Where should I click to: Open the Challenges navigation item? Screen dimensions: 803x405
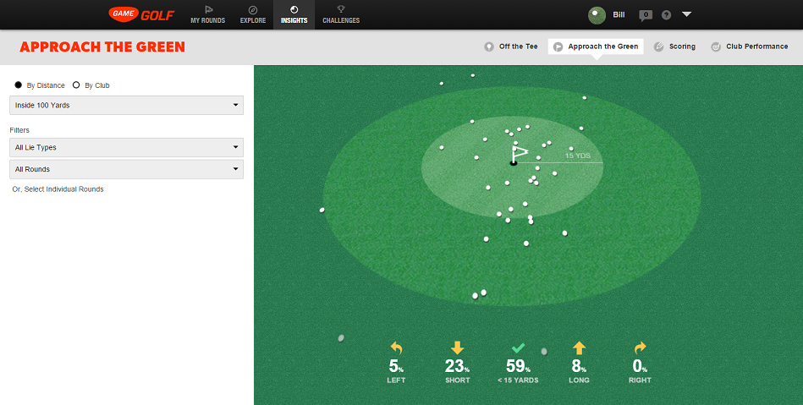341,14
